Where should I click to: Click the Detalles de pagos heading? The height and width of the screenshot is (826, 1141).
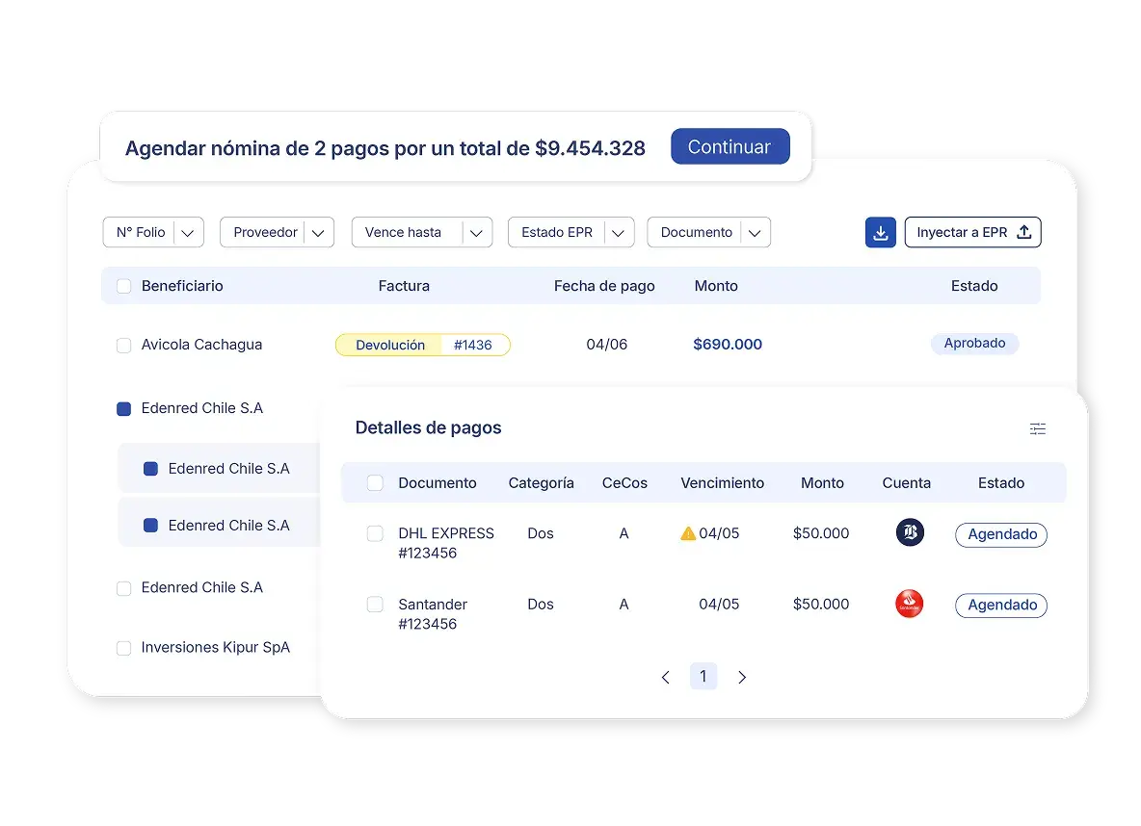(428, 427)
